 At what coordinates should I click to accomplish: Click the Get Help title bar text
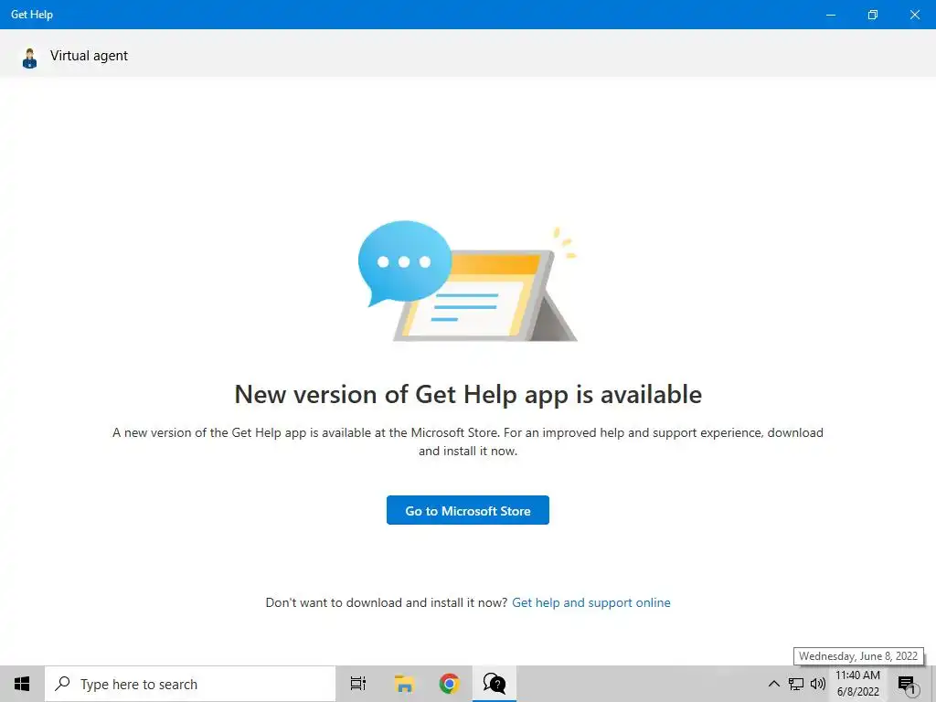(x=32, y=15)
